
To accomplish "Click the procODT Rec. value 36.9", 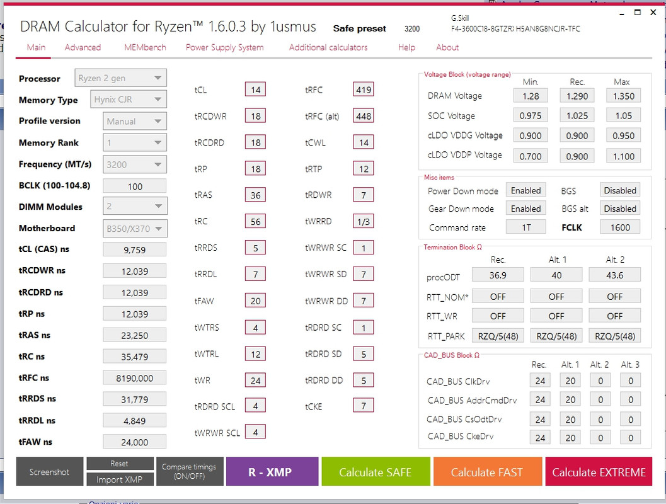I will pyautogui.click(x=498, y=275).
